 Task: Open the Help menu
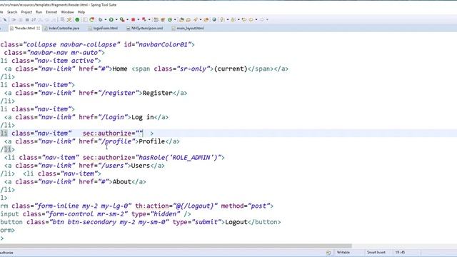(x=81, y=12)
